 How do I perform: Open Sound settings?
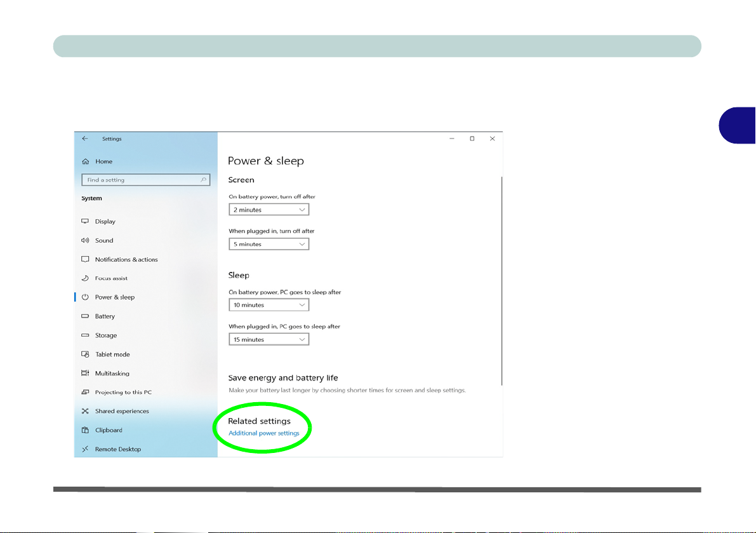point(104,240)
